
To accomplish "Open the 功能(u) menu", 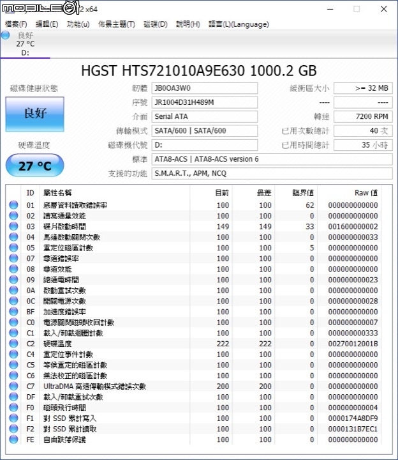I will (x=78, y=24).
